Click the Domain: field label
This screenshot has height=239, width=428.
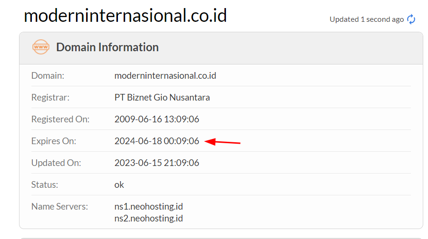(x=48, y=75)
